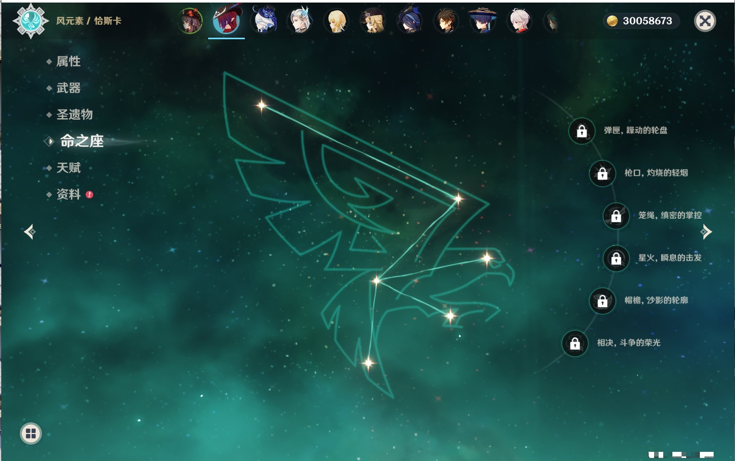Open constellation label 弹匣, 躁动的轮盘
Image resolution: width=735 pixels, height=461 pixels.
click(636, 130)
